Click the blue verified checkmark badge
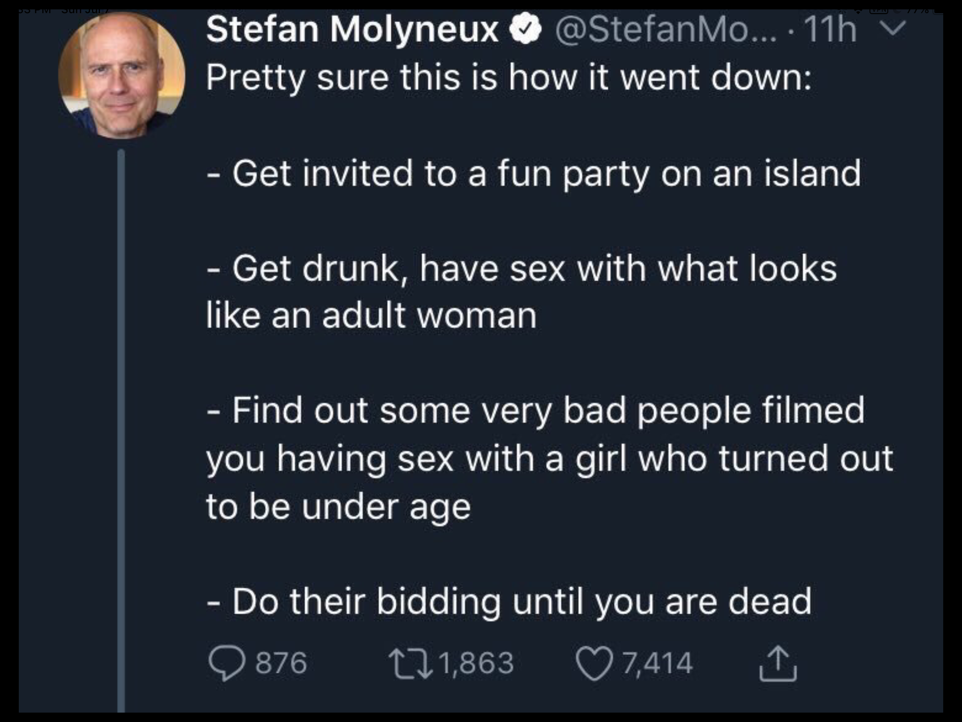The height and width of the screenshot is (722, 962). pyautogui.click(x=527, y=29)
